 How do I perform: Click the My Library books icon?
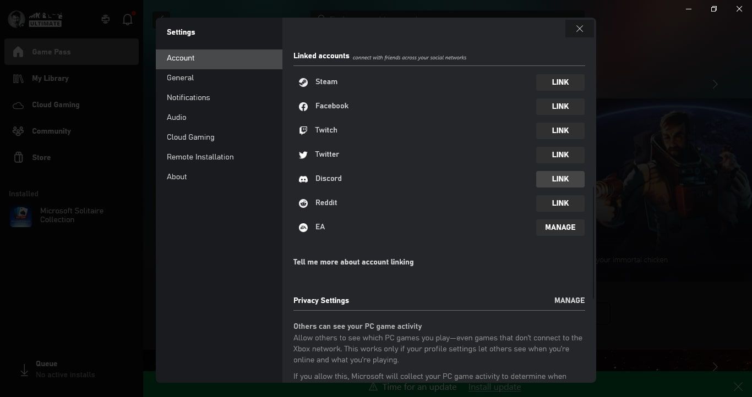(18, 78)
